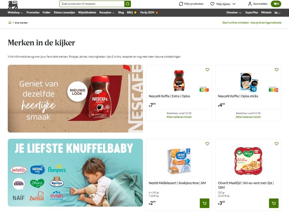Add Nestlé Melkdessert to cart

pyautogui.click(x=205, y=203)
